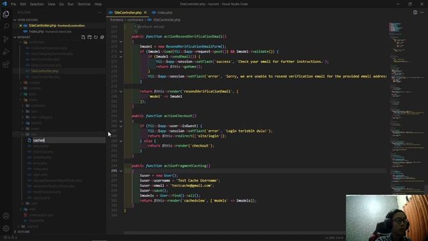Fold the actionFragmentCaching function body
Viewport: 428px width, 241px height.
pyautogui.click(x=121, y=171)
